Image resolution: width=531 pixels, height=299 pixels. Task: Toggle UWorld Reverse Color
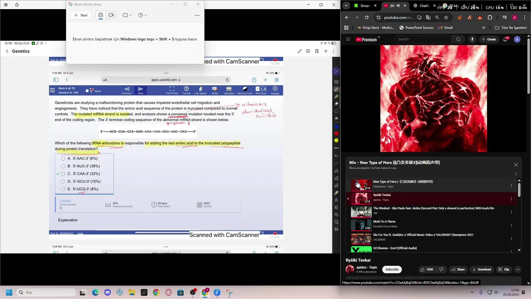(x=245, y=90)
